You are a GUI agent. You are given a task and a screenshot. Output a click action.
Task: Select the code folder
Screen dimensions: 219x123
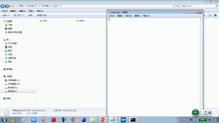[x=43, y=20]
